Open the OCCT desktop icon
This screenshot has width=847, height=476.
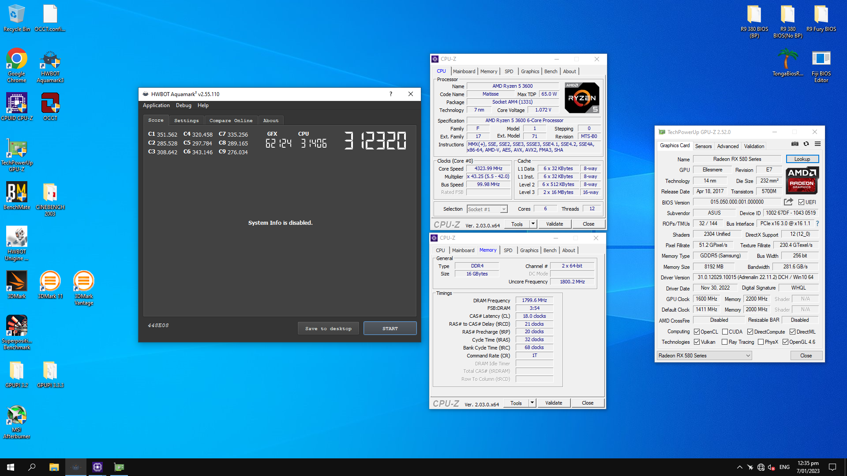(x=50, y=106)
